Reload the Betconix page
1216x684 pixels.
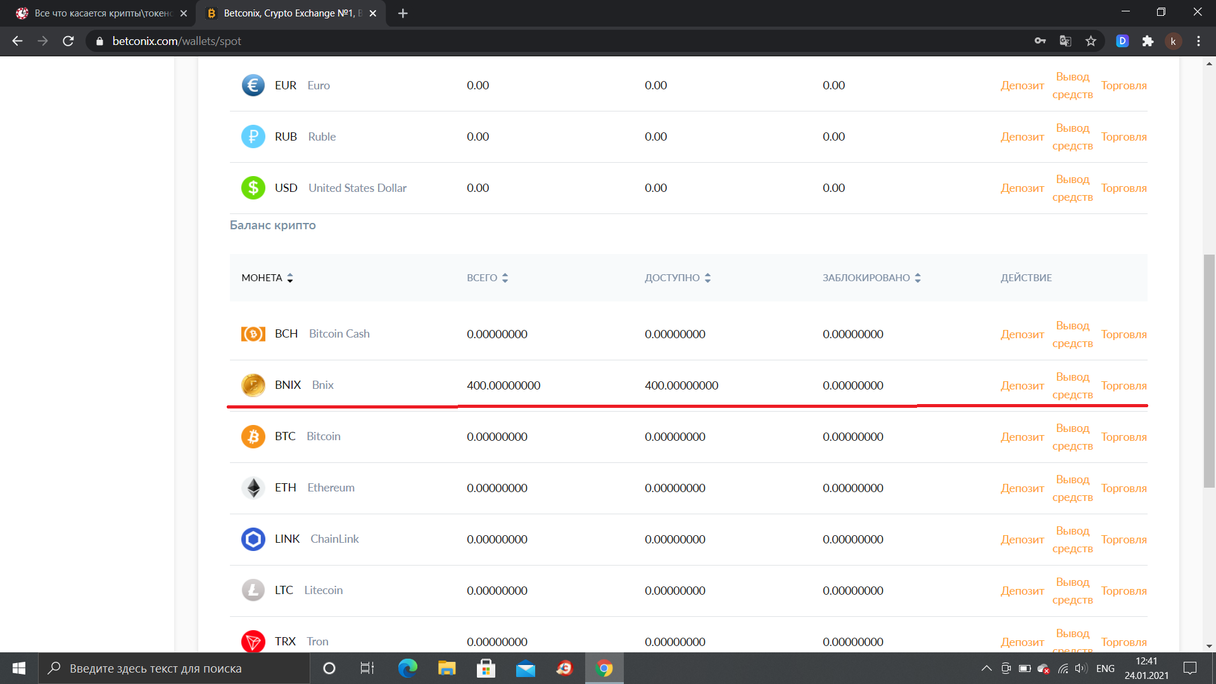[x=68, y=41]
